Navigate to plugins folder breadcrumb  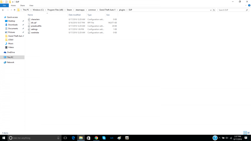(x=122, y=10)
